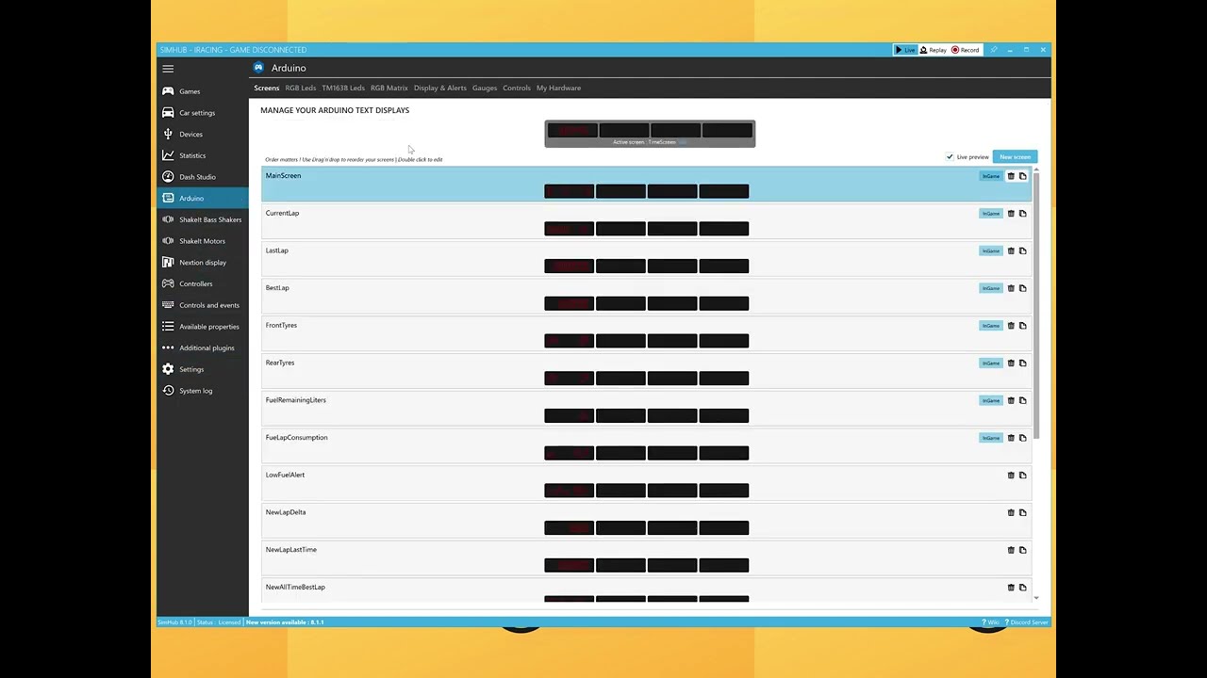Click the Statistics chart icon
The height and width of the screenshot is (678, 1207).
point(168,155)
